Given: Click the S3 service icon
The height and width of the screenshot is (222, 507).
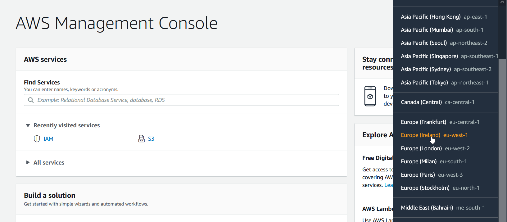Looking at the screenshot, I should point(141,139).
